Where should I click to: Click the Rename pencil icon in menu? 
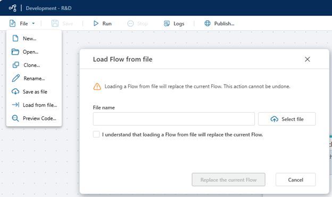click(x=15, y=78)
